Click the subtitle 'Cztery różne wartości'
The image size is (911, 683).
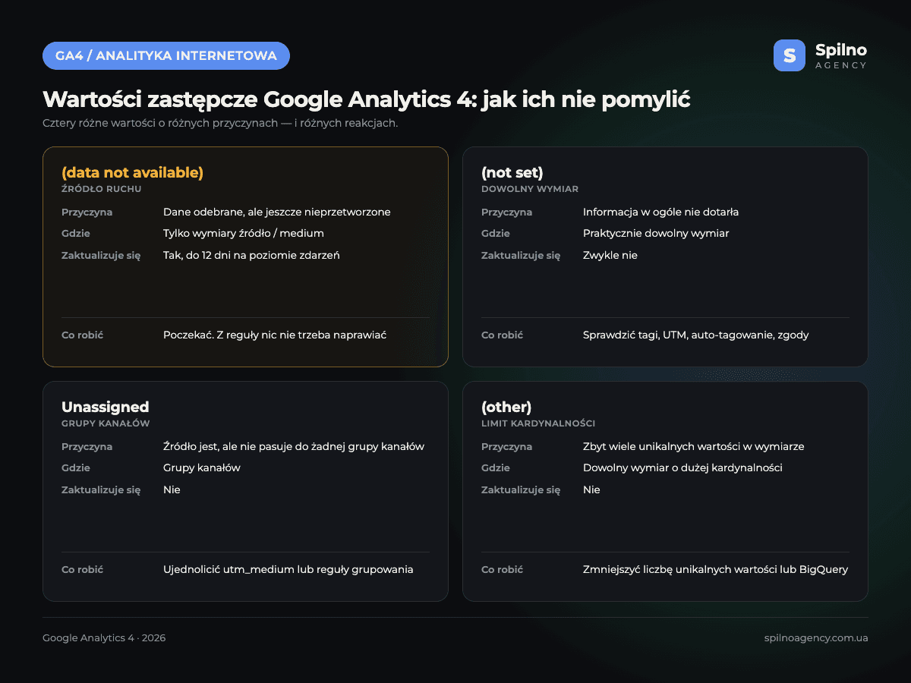point(220,123)
